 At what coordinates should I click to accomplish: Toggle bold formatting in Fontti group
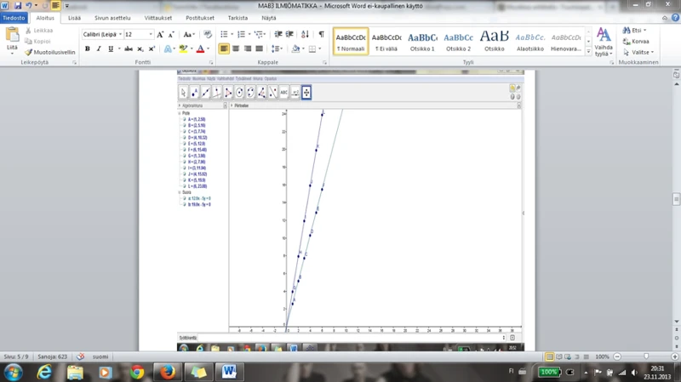pos(88,49)
